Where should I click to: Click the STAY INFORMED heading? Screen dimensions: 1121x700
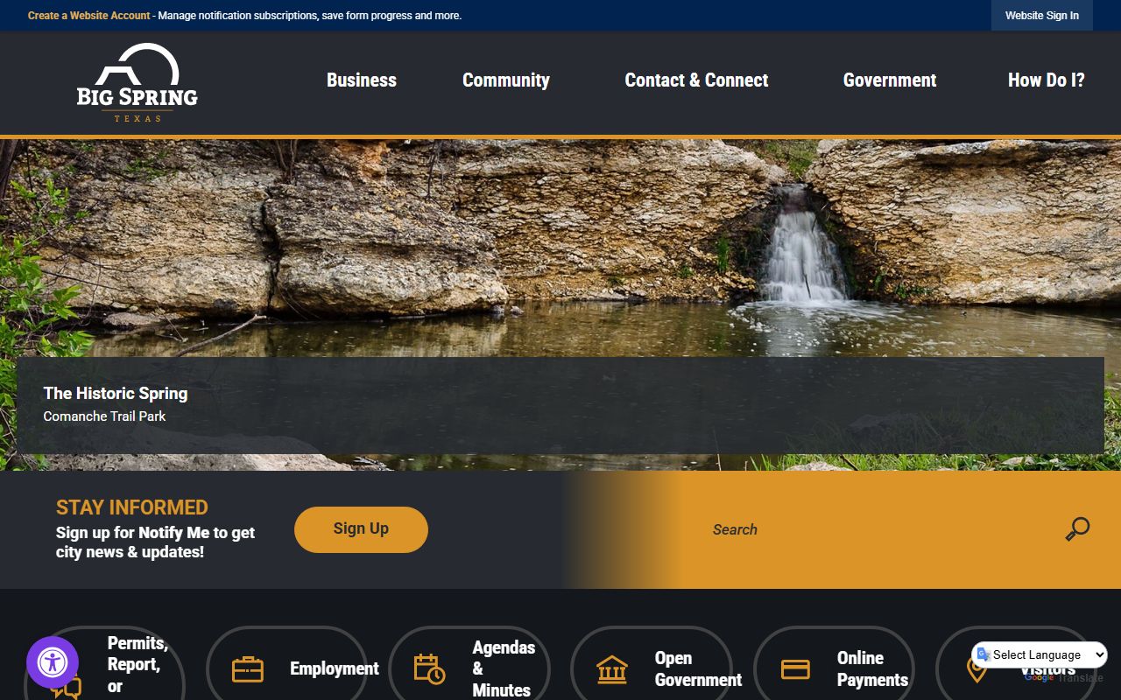(132, 507)
